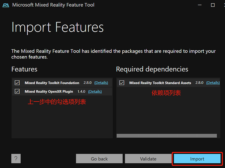The height and width of the screenshot is (168, 225).
Task: Select the Mixed Reality Toolkit Foundation name text
Action: tap(52, 83)
